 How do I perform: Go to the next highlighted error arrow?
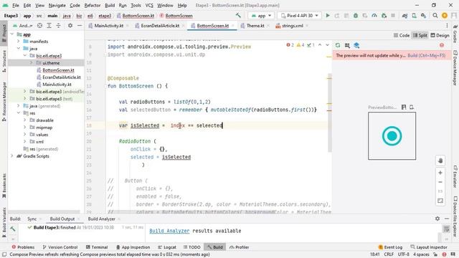pos(327,45)
